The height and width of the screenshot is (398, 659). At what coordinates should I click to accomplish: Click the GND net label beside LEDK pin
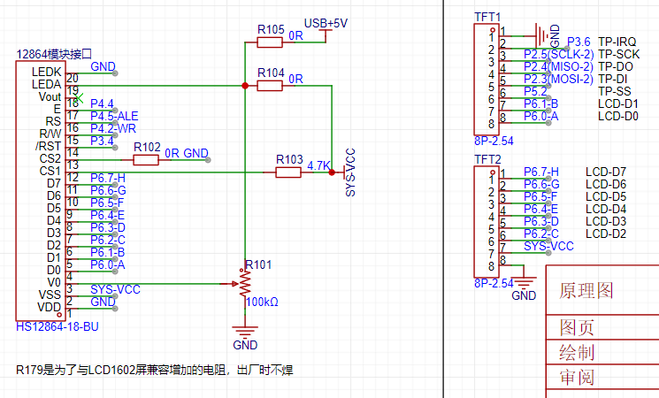coord(103,66)
